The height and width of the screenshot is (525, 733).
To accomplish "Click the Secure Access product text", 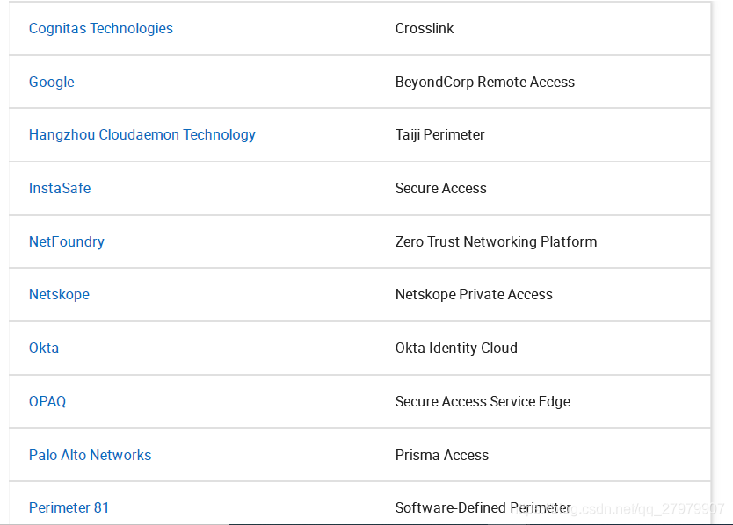I will (x=441, y=188).
